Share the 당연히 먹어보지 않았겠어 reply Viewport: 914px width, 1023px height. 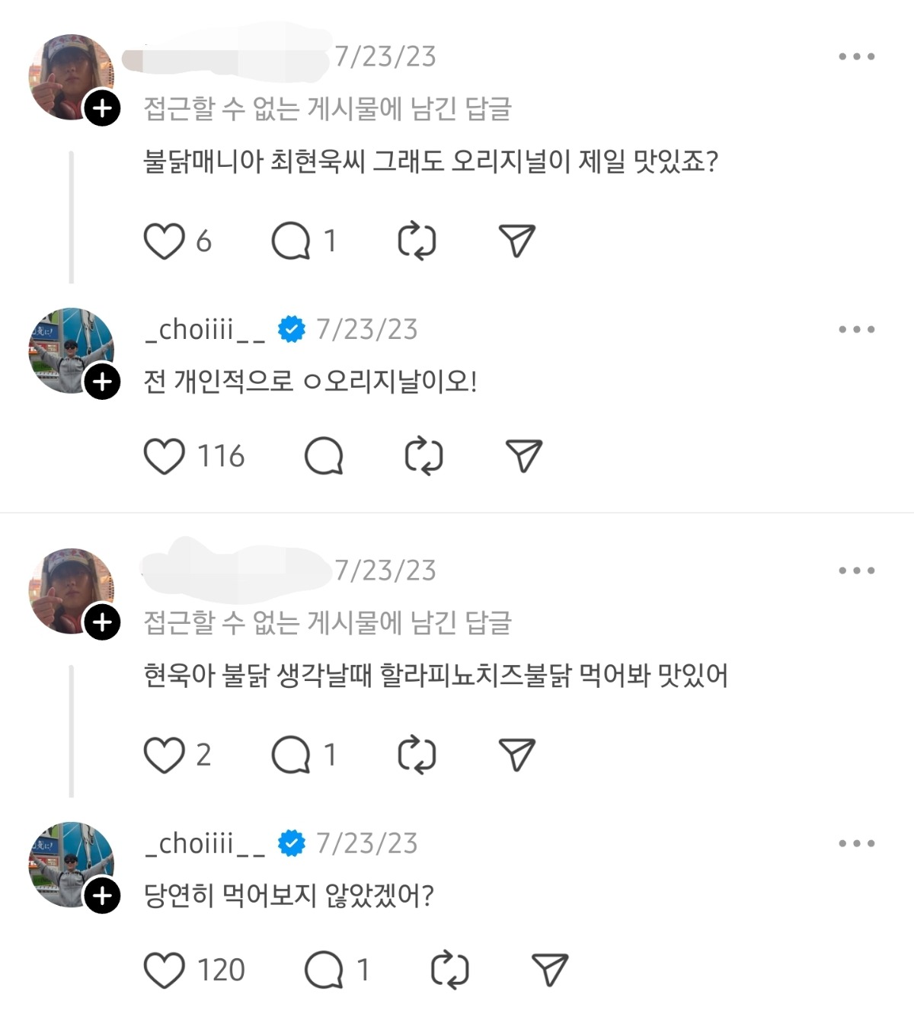[x=550, y=970]
